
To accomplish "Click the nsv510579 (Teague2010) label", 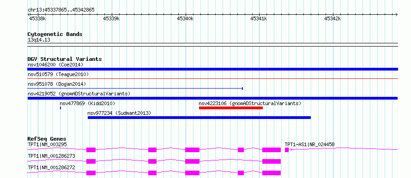I will point(58,74).
